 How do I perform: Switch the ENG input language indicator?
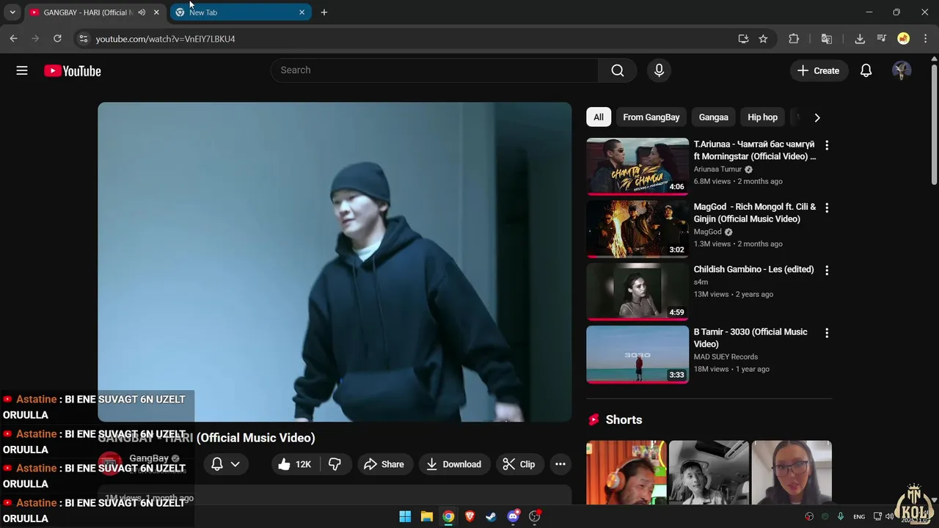858,517
